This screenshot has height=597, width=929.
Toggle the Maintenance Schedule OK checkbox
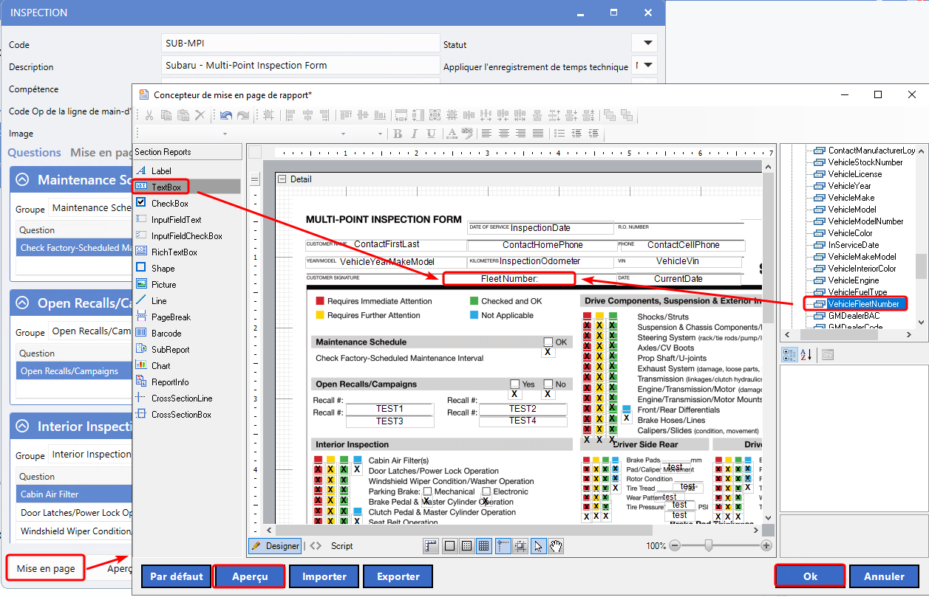(x=548, y=342)
